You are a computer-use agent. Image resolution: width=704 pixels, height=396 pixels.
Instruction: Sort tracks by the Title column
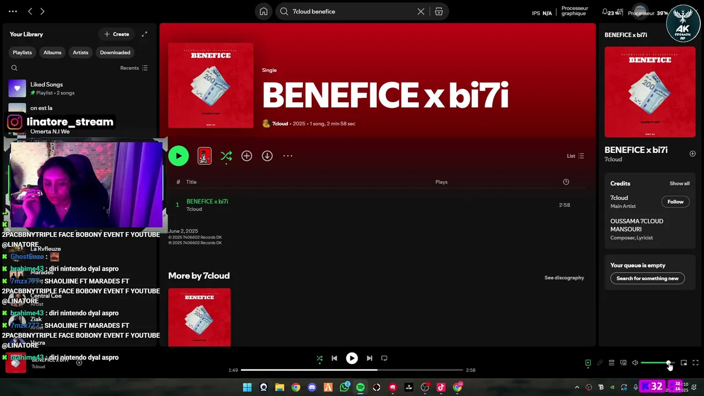tap(191, 182)
